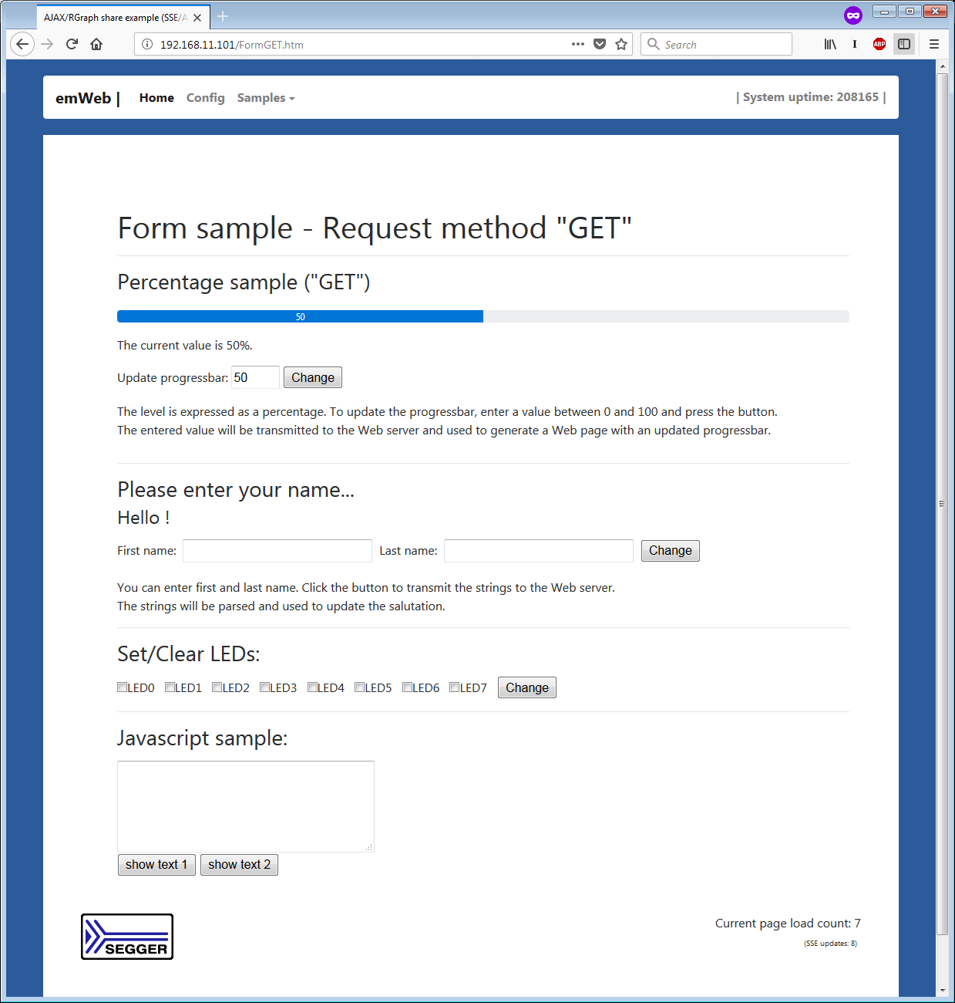Click the blue progress bar at 50
955x1003 pixels.
click(x=300, y=316)
